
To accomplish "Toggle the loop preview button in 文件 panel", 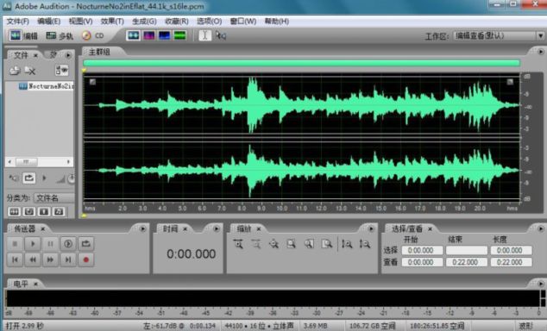I will 29,178.
